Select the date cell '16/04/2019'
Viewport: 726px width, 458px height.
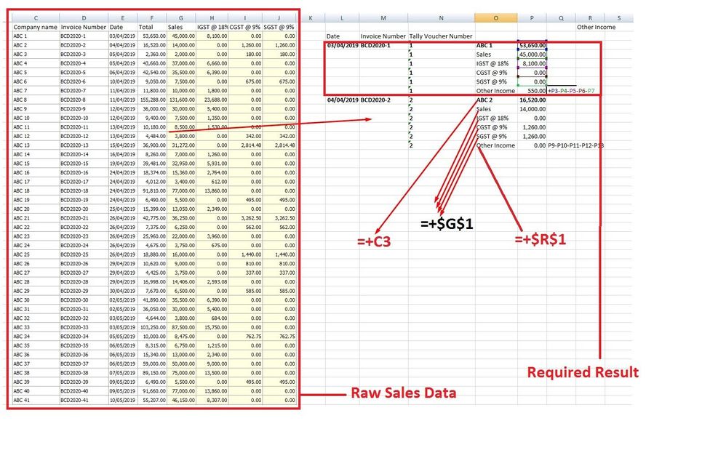(123, 155)
